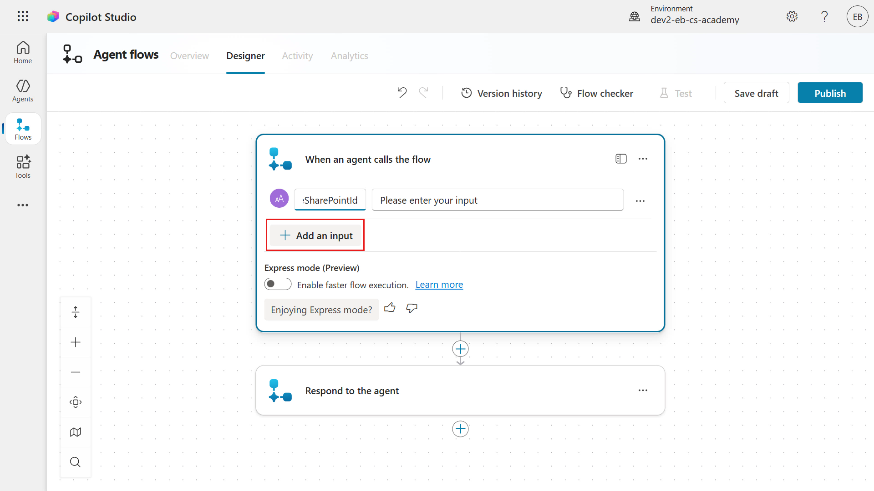Open the Flow checker
Screen dimensions: 874x491
pos(596,93)
